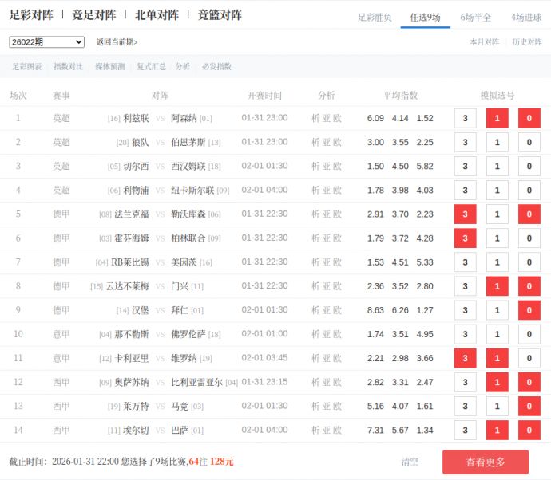
Task: Click 析 analysis link for match 2 狼队
Action: coord(315,142)
